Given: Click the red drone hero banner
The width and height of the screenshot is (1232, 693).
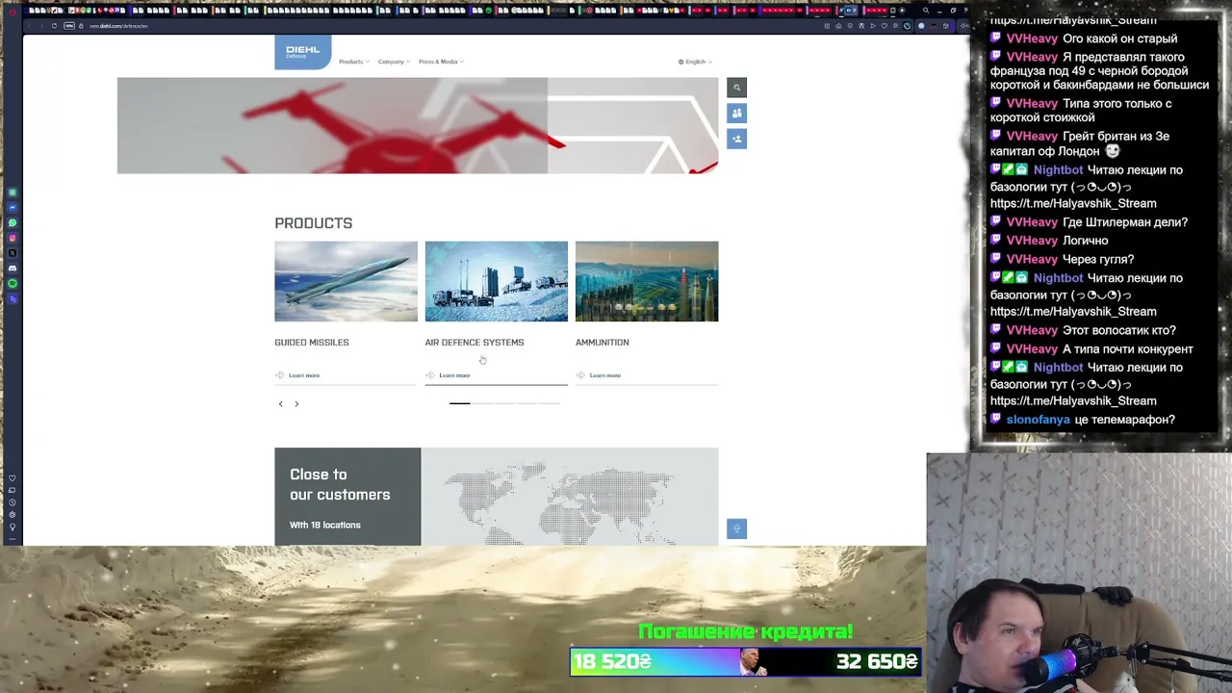Looking at the screenshot, I should (418, 126).
